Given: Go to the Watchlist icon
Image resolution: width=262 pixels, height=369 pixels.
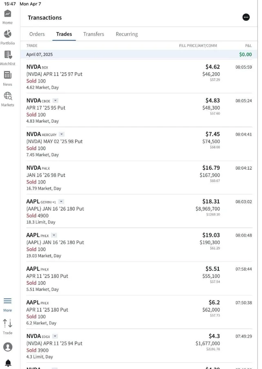Looking at the screenshot, I should click(8, 55).
